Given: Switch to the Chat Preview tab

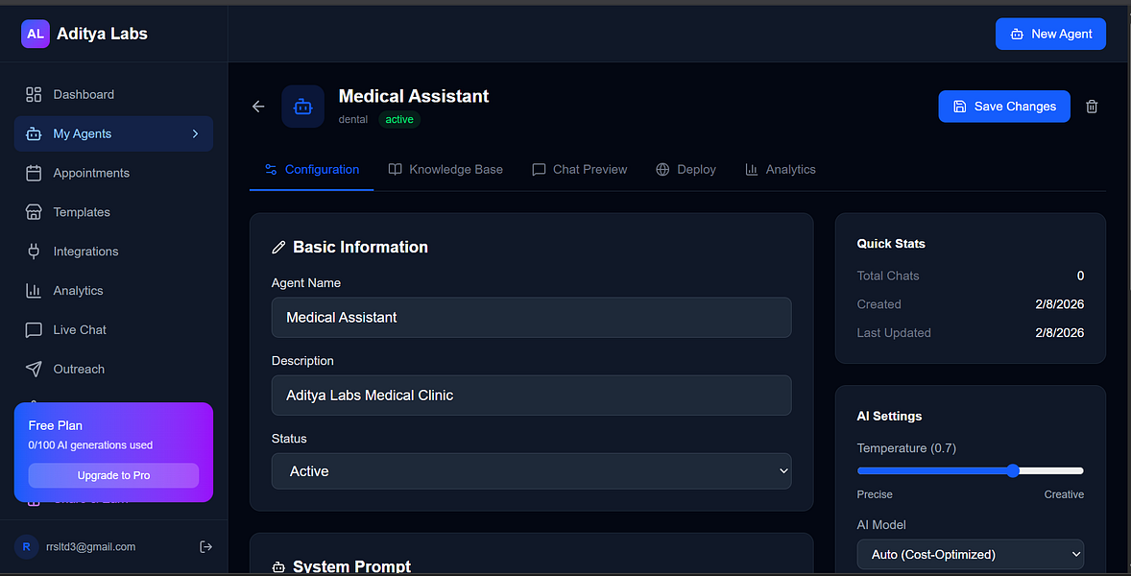Looking at the screenshot, I should [579, 169].
